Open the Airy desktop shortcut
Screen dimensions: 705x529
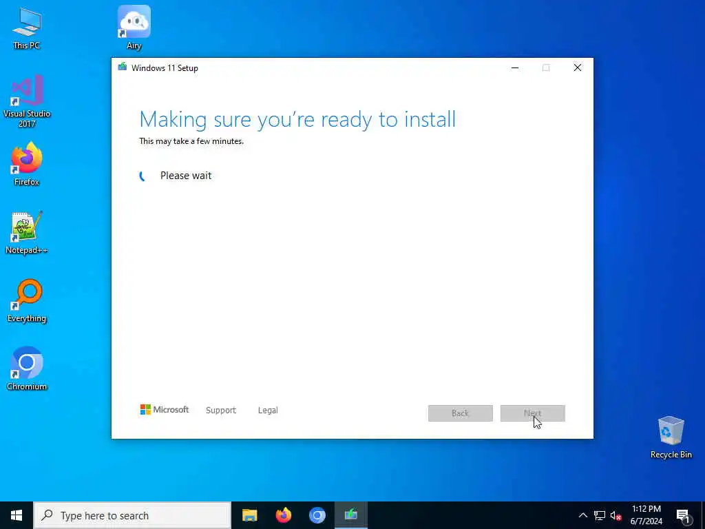tap(134, 28)
